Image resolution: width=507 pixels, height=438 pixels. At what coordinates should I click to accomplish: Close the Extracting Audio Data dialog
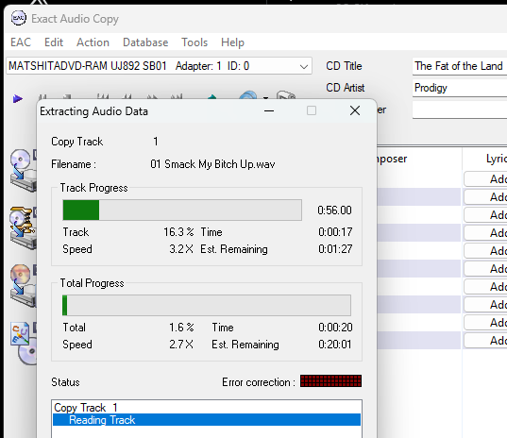pos(355,110)
